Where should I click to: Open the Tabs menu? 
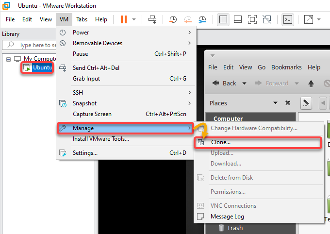tap(82, 19)
